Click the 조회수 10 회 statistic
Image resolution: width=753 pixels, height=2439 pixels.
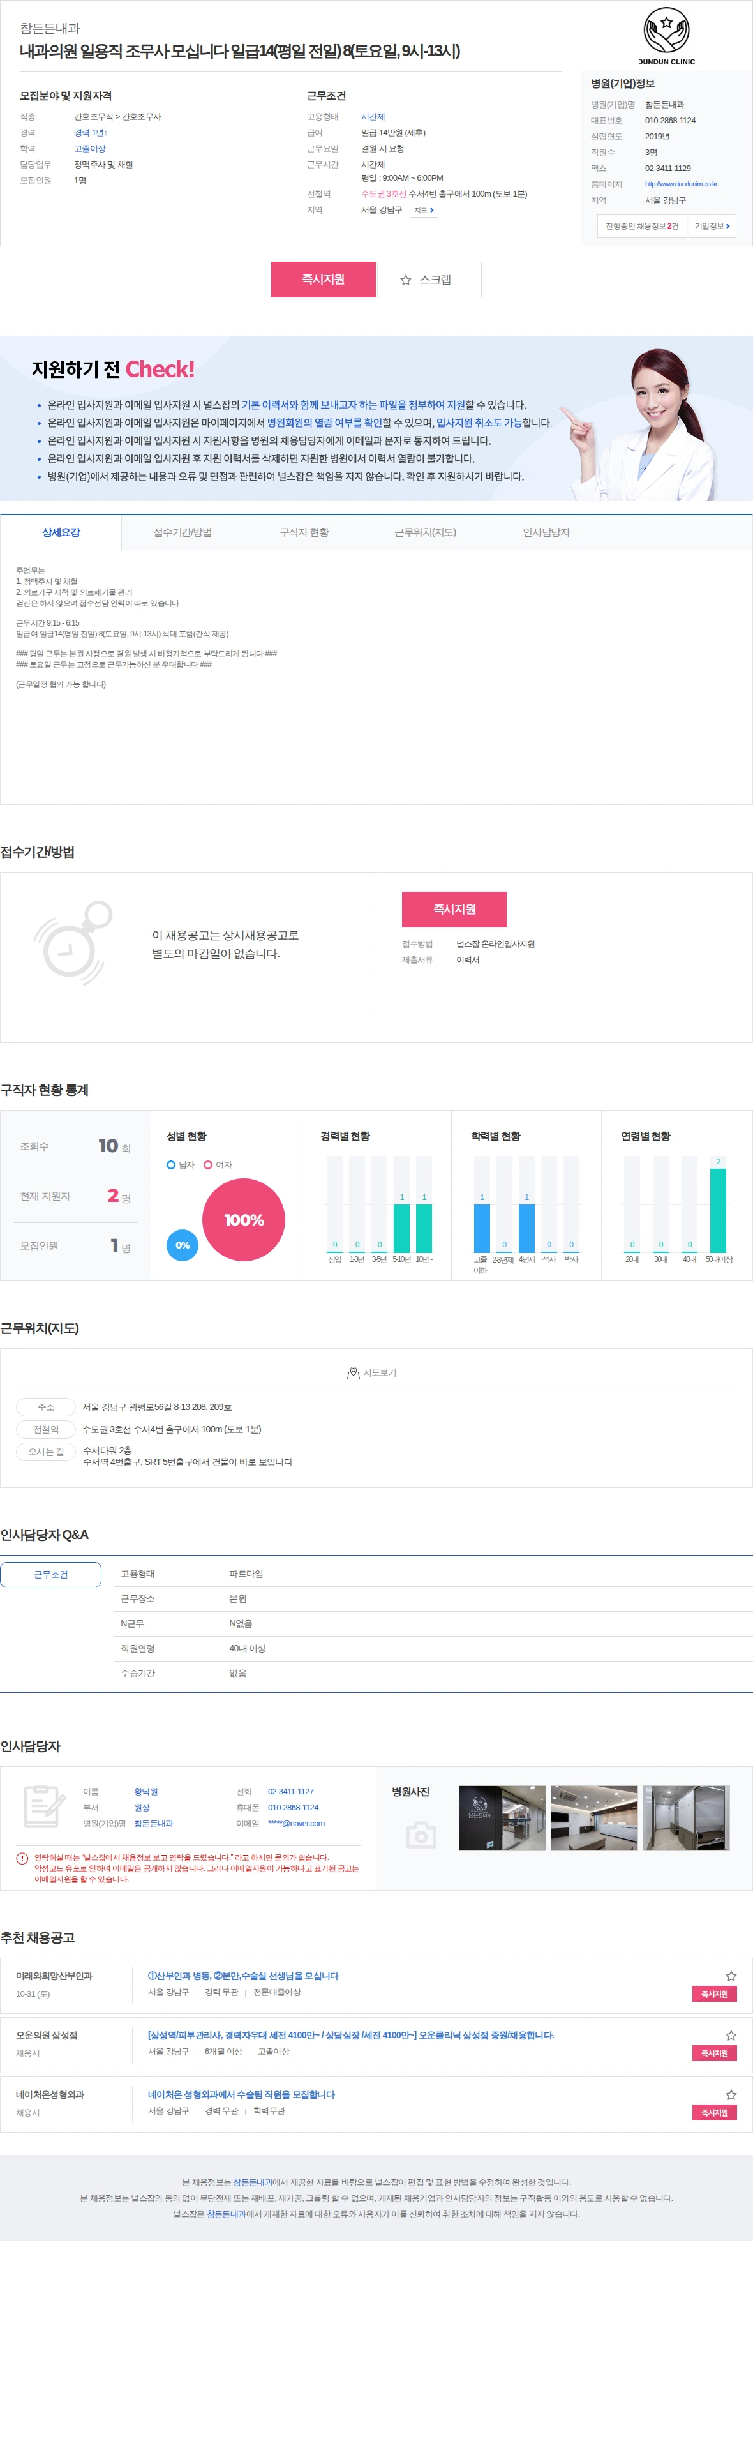point(76,1146)
